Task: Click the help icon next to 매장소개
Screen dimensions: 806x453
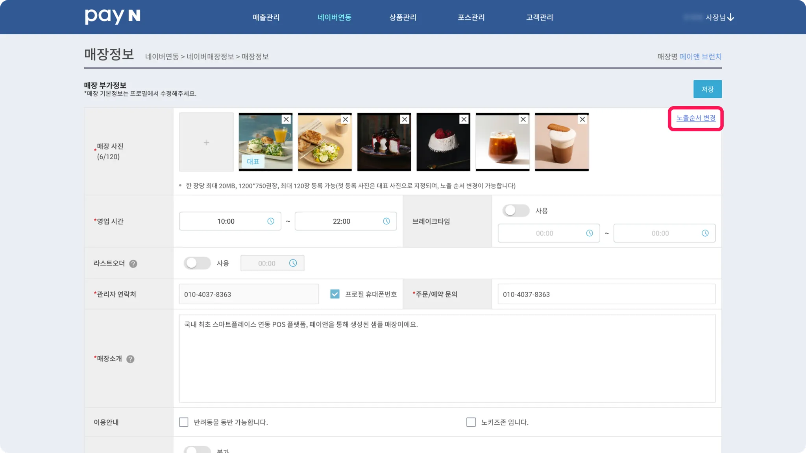Action: click(130, 359)
